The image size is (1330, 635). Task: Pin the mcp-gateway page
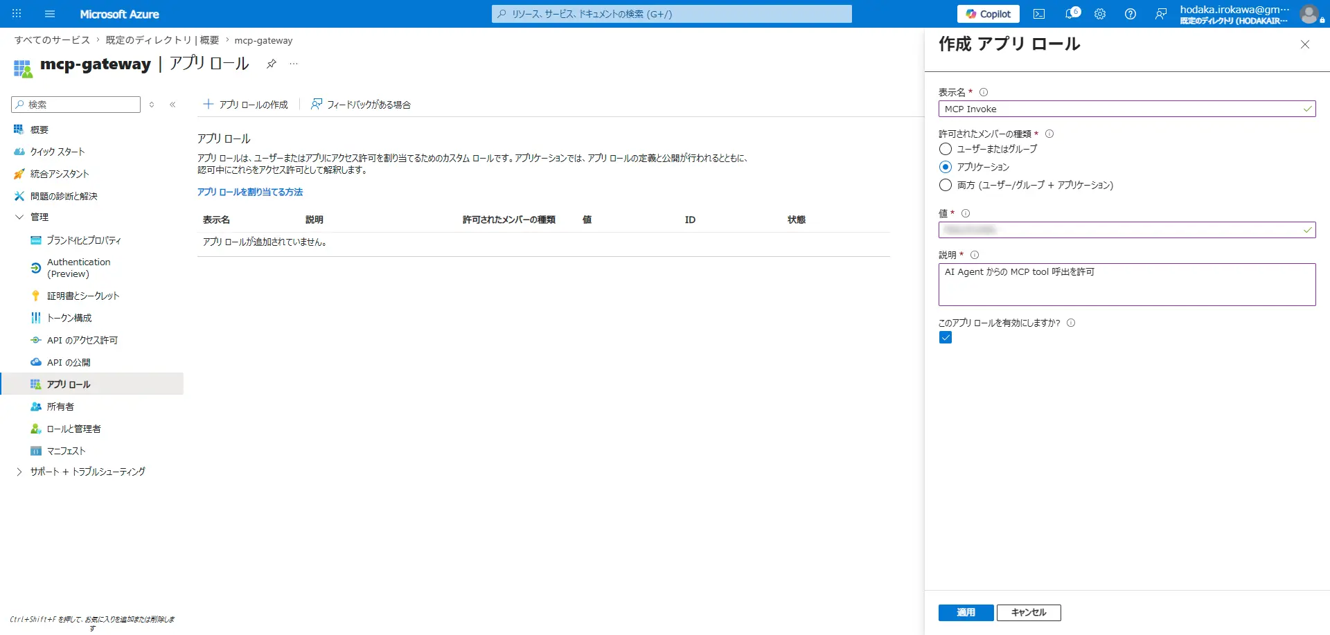pos(272,64)
